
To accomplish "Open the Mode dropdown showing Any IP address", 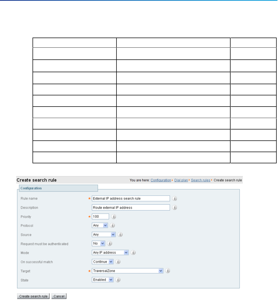I will pyautogui.click(x=110, y=253).
